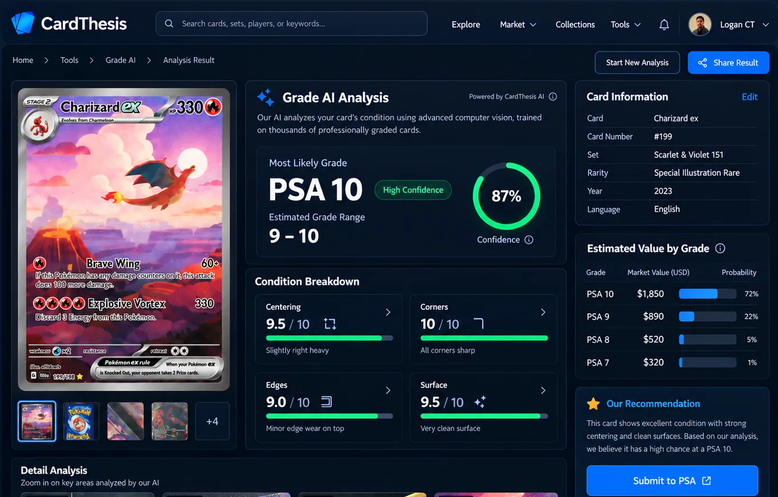This screenshot has width=778, height=497.
Task: Click the Surface sparkle icon
Action: coord(480,402)
